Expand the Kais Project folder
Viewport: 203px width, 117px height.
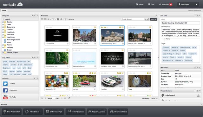coord(3,37)
